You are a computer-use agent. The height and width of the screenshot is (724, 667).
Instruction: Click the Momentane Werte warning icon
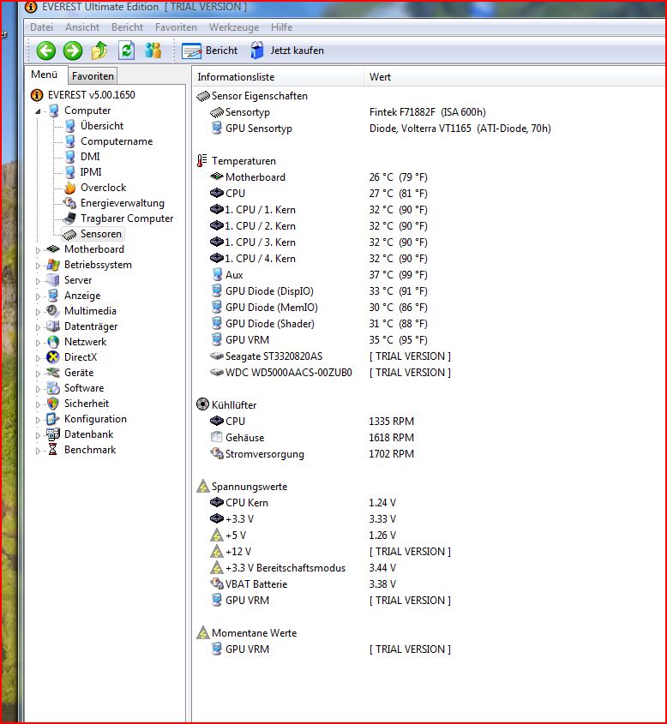(x=203, y=632)
